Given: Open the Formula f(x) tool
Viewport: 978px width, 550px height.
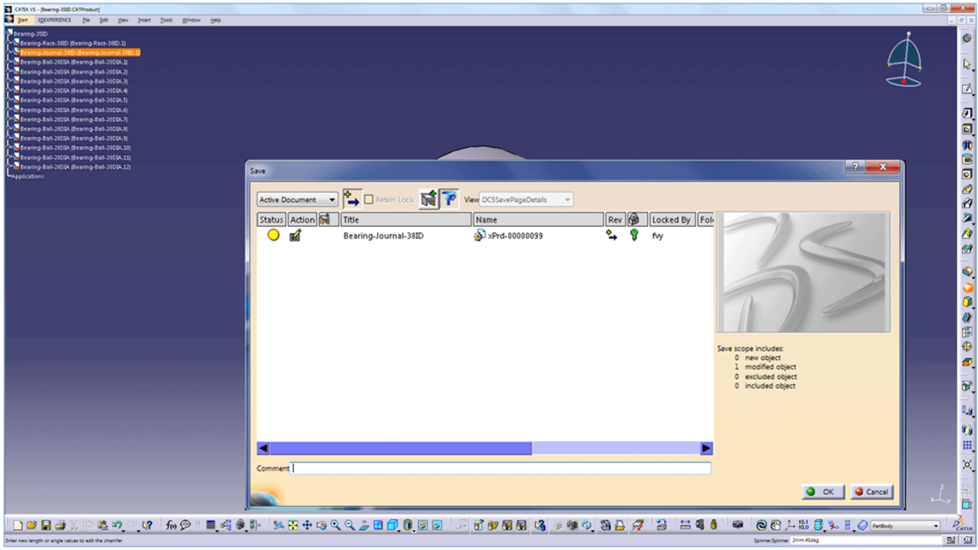Looking at the screenshot, I should 171,525.
